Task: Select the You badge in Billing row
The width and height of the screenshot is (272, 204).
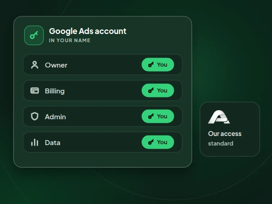Action: [158, 90]
